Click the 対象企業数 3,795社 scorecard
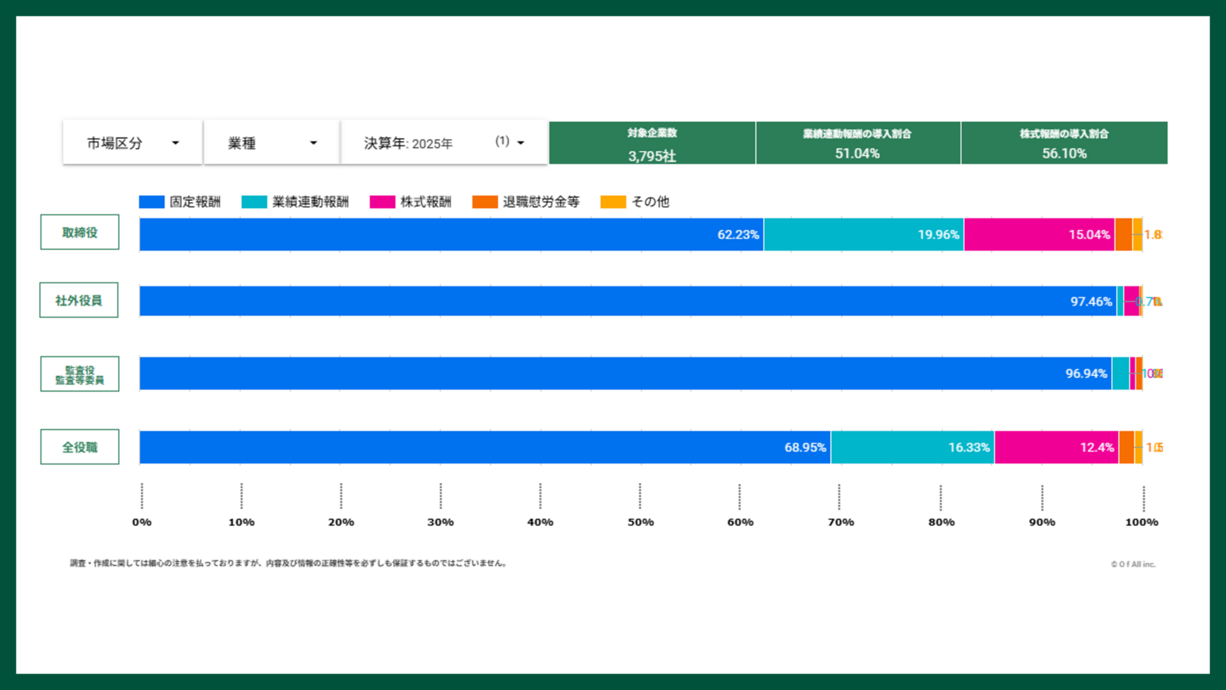The height and width of the screenshot is (690, 1226). click(652, 144)
